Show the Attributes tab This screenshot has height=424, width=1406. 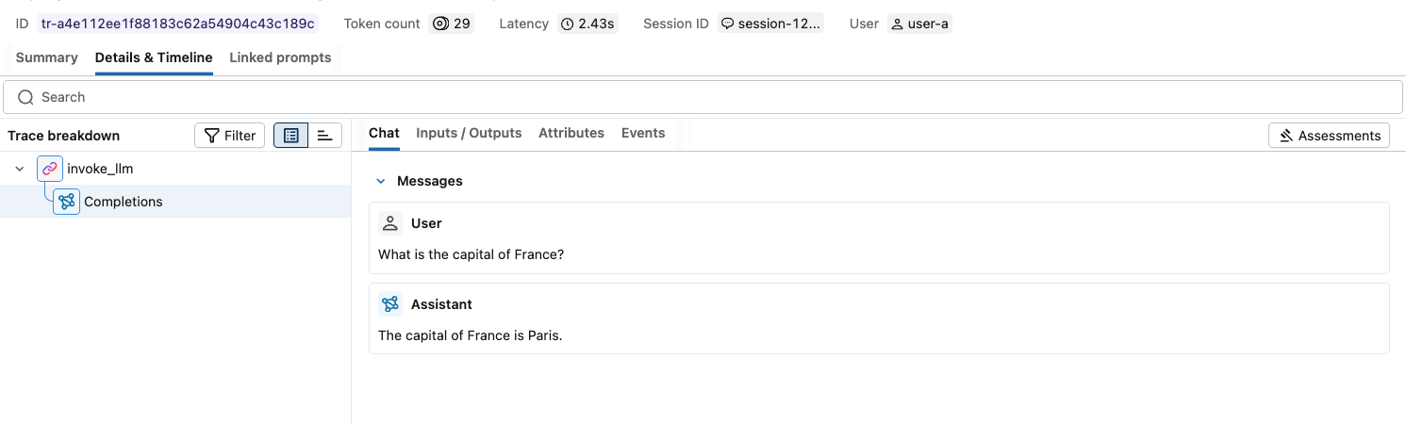pyautogui.click(x=571, y=133)
